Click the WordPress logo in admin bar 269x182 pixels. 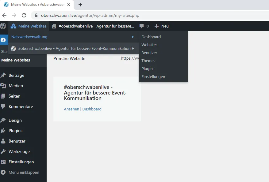tap(3, 26)
